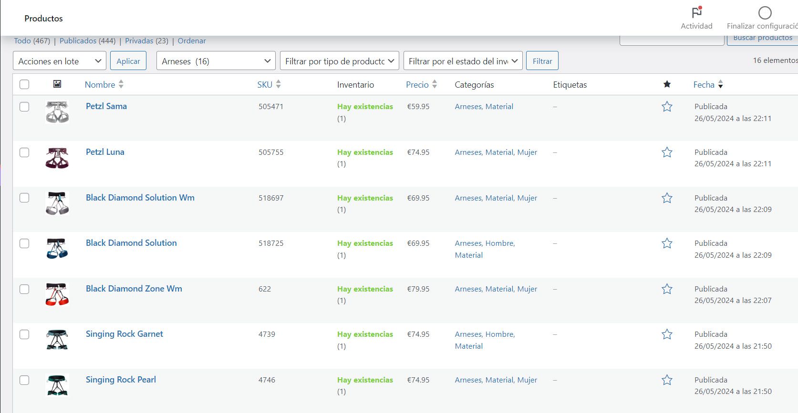The height and width of the screenshot is (413, 798).
Task: Open the Arneses (16) category dropdown
Action: (216, 61)
